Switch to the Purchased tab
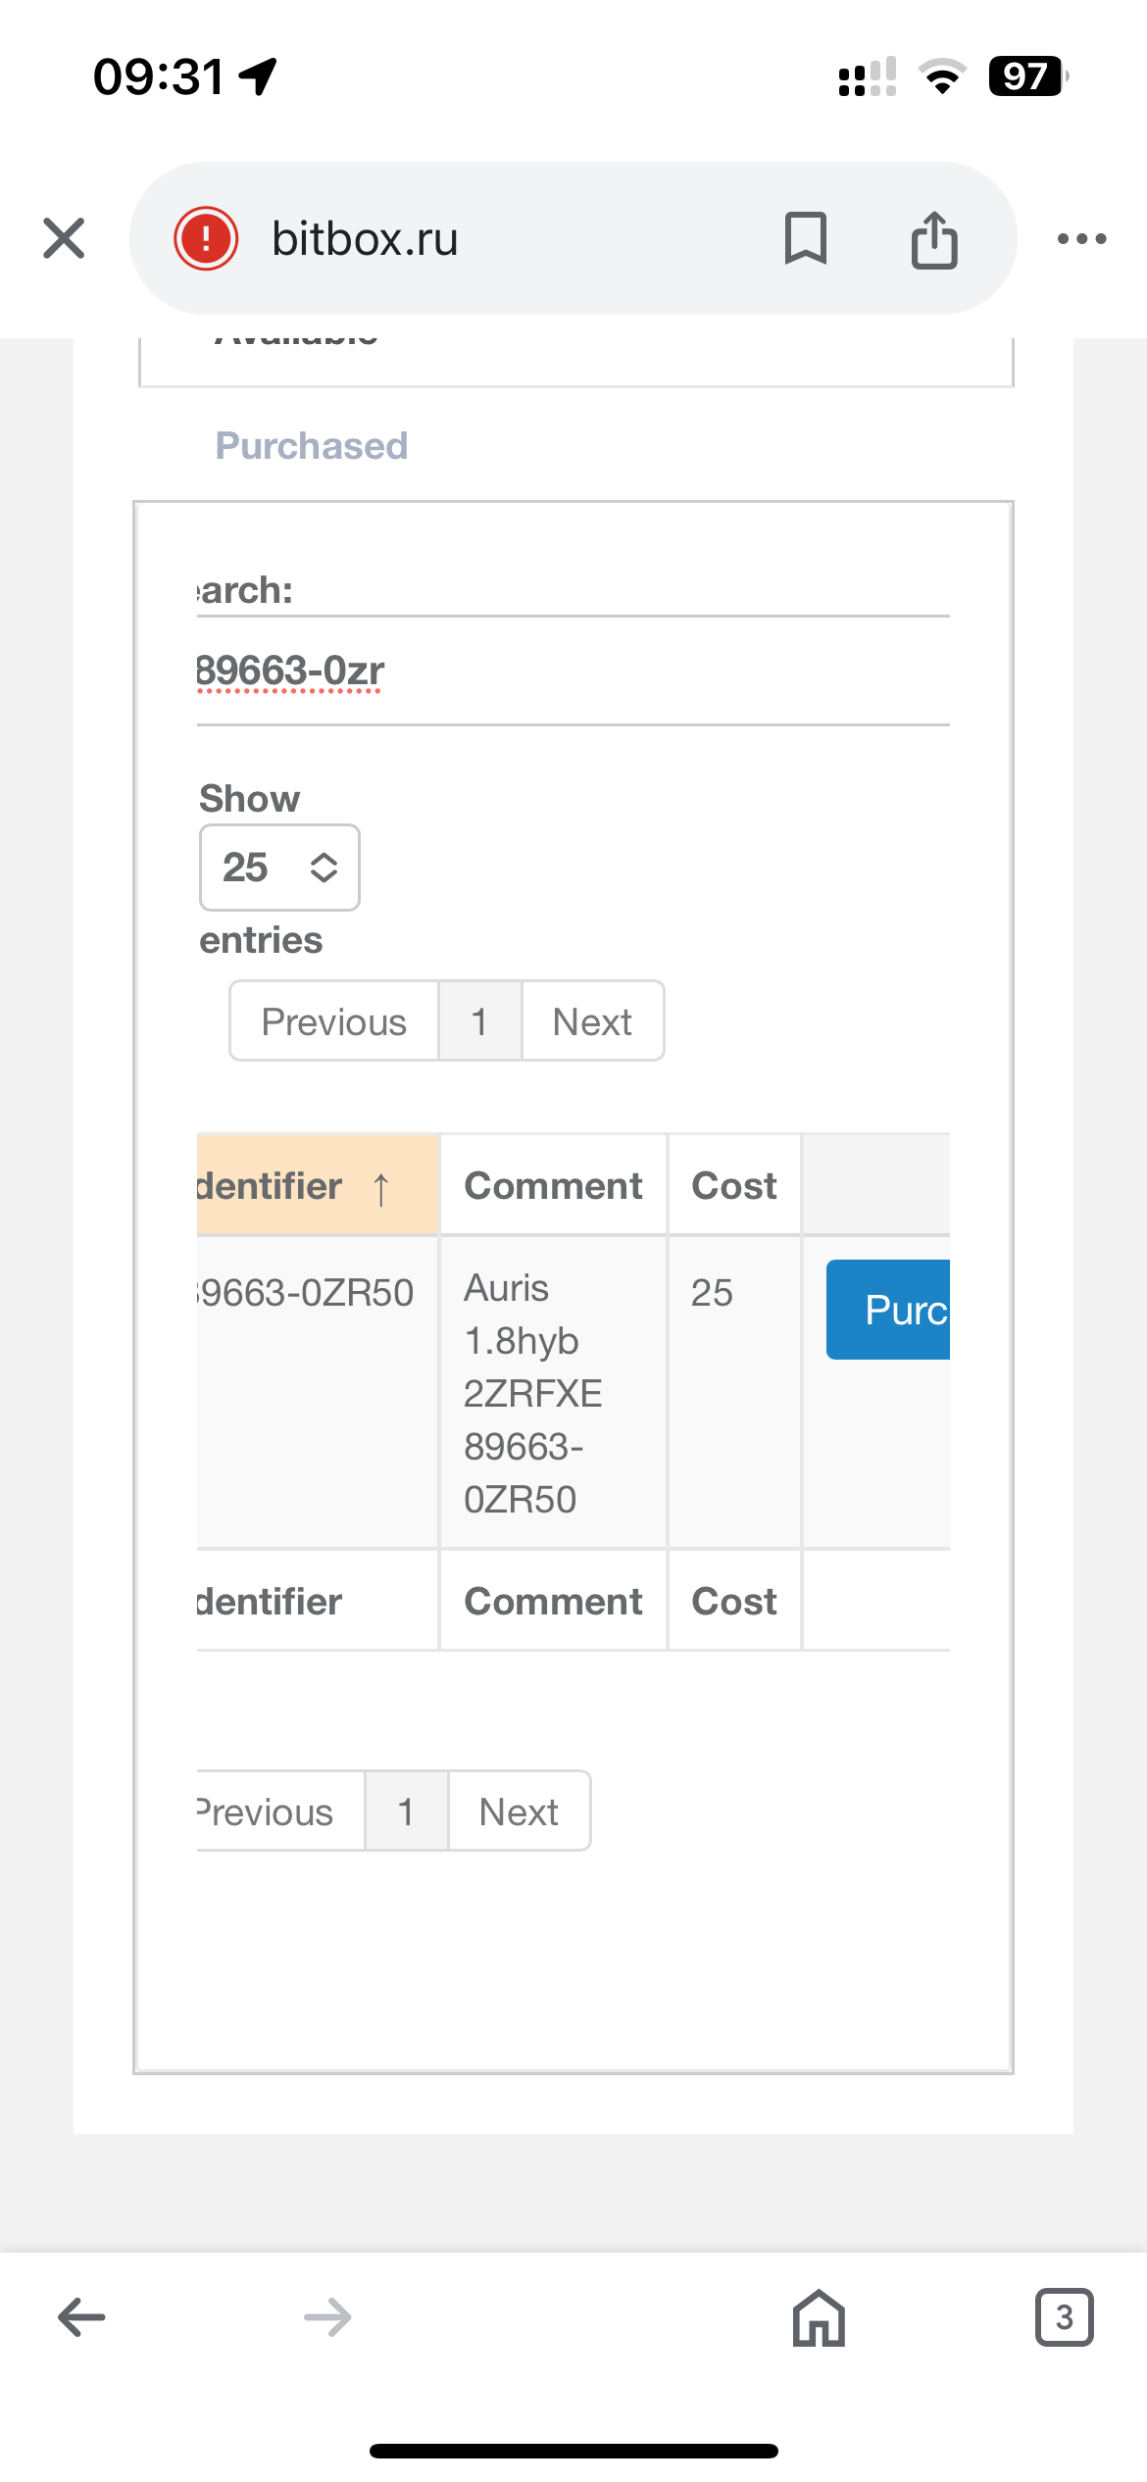The width and height of the screenshot is (1147, 2482). (x=311, y=446)
